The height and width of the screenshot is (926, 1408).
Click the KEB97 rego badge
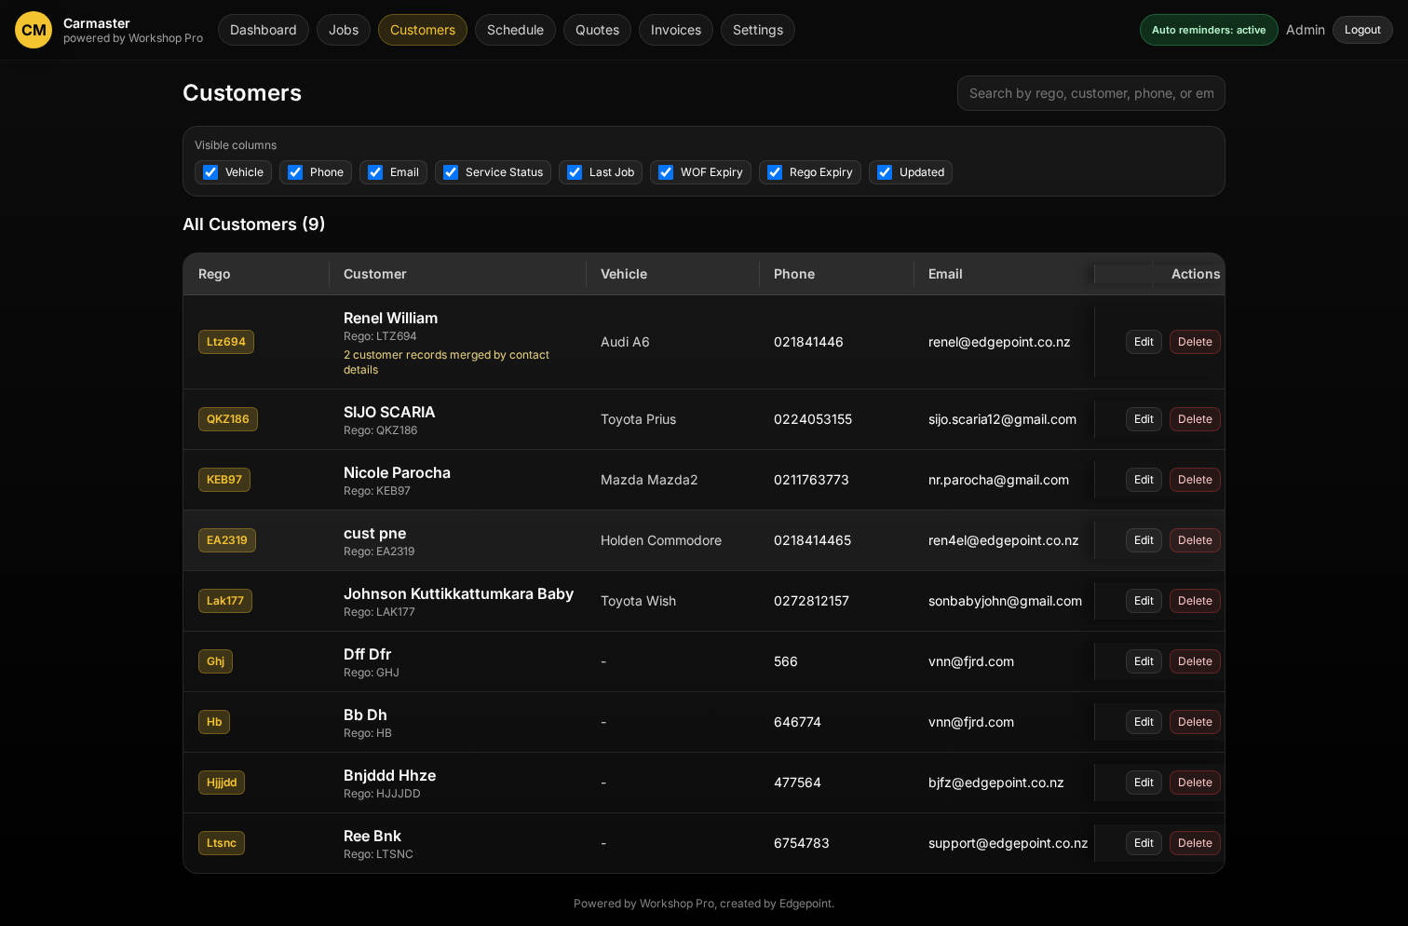click(223, 480)
